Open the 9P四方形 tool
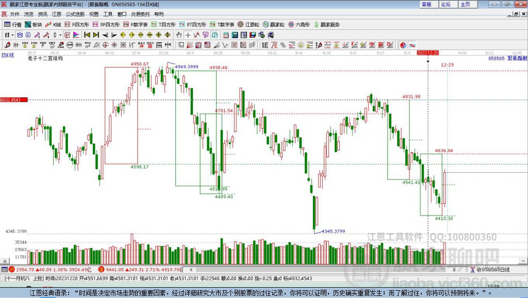The height and width of the screenshot is (298, 528). (x=106, y=25)
